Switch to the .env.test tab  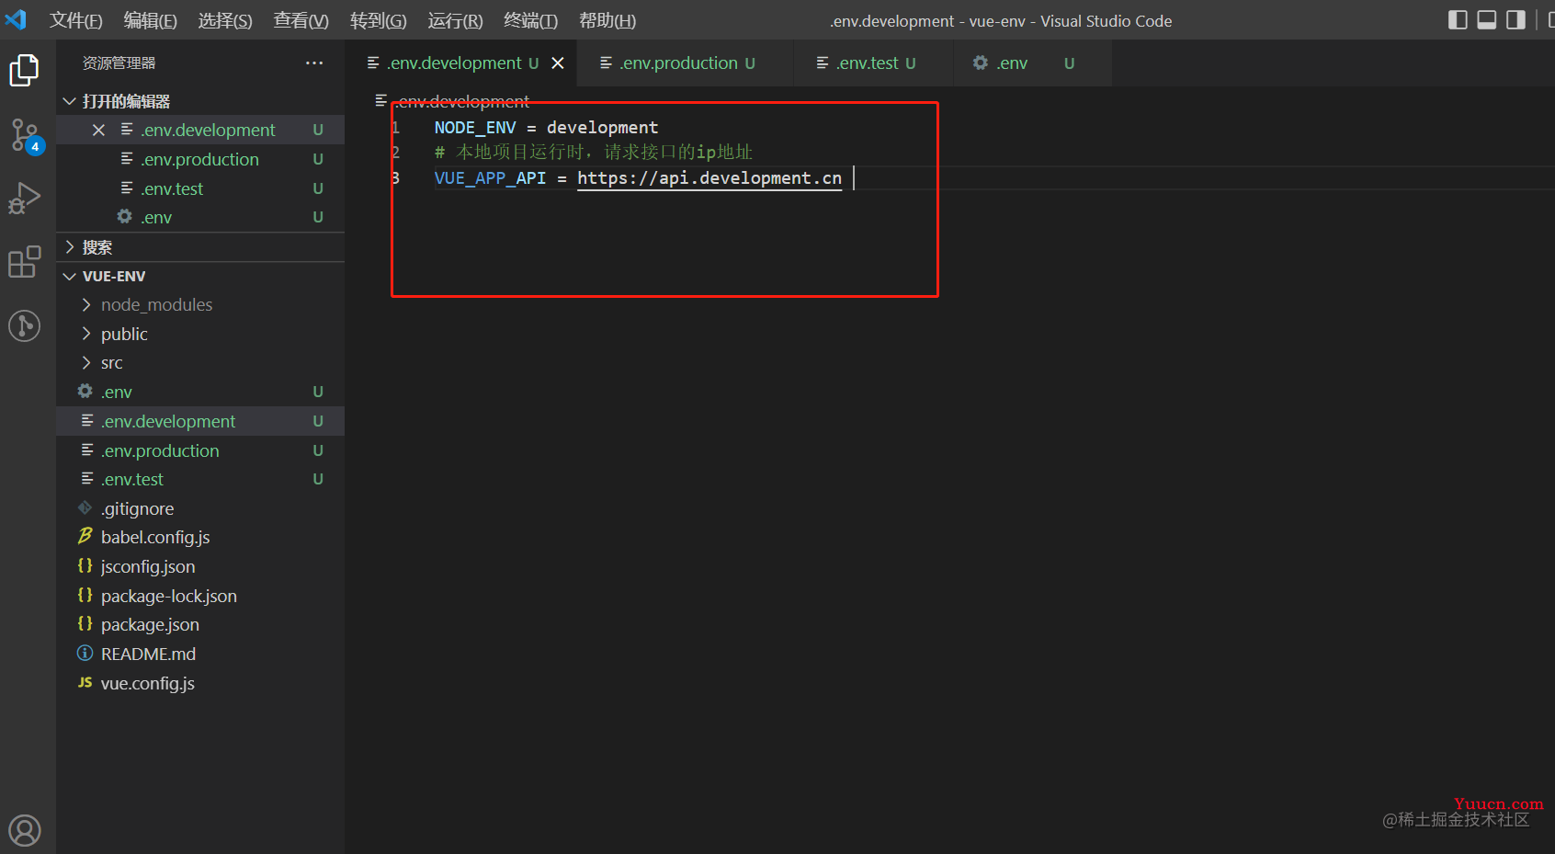[x=873, y=63]
